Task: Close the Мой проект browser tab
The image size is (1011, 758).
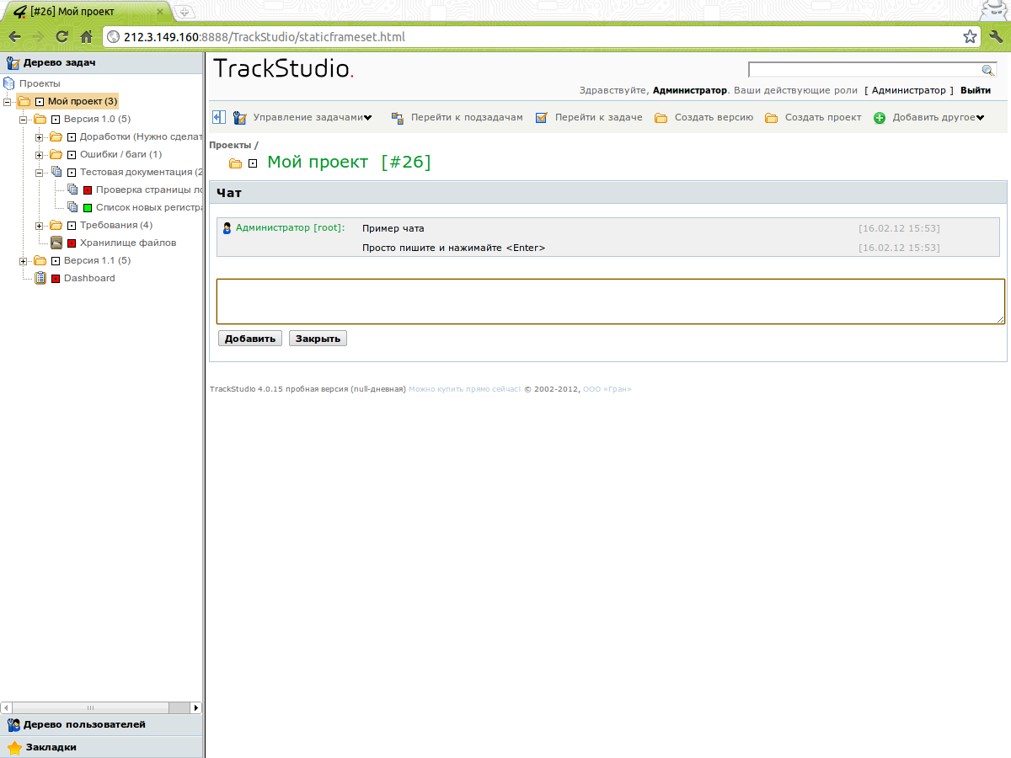Action: pyautogui.click(x=160, y=12)
